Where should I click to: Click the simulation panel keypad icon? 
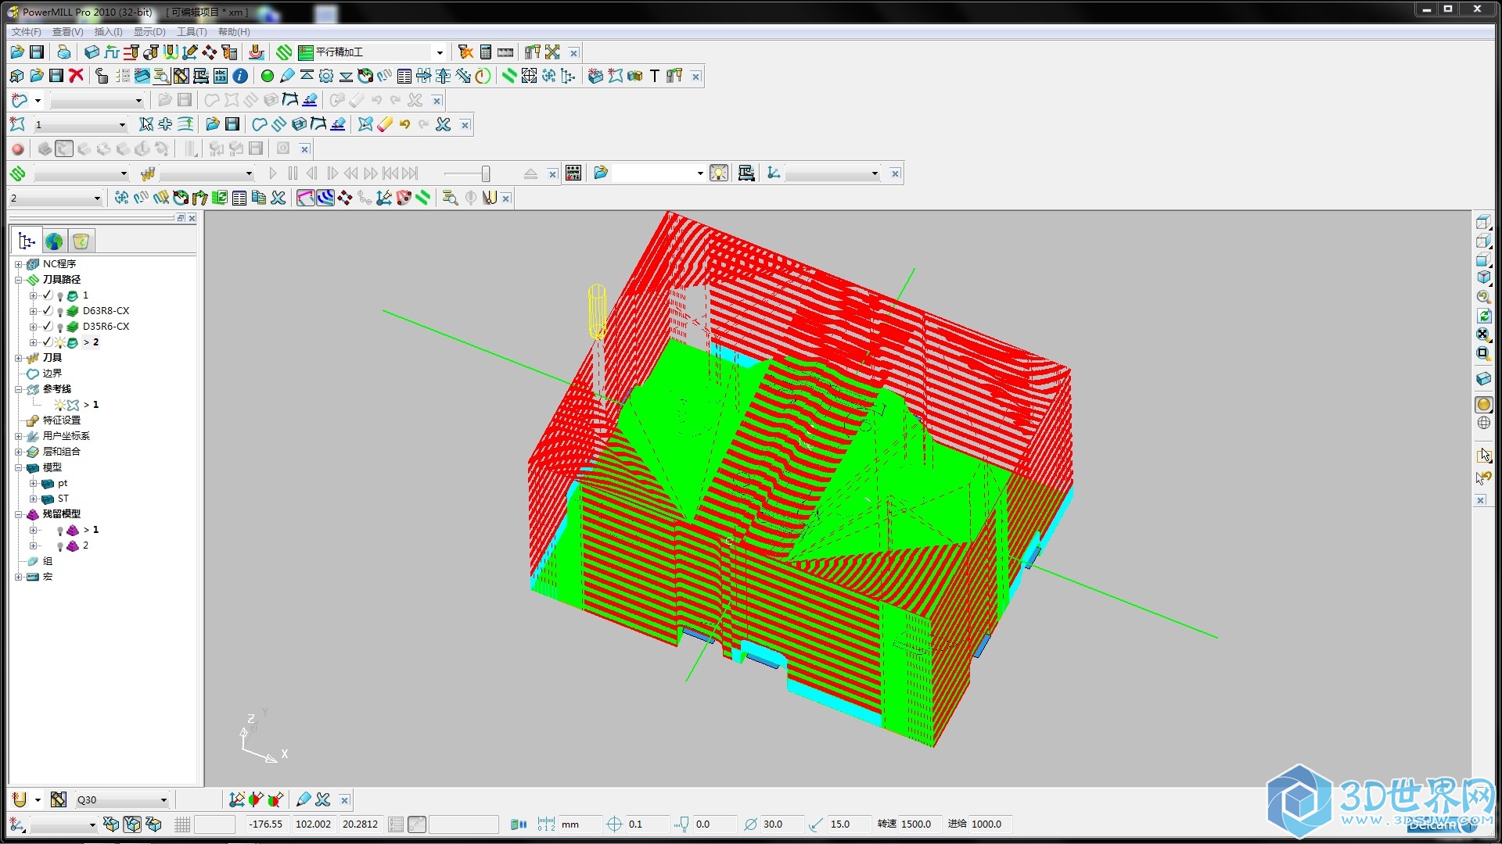pyautogui.click(x=573, y=173)
